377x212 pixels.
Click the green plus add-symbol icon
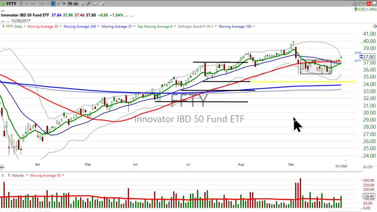click(x=3, y=4)
